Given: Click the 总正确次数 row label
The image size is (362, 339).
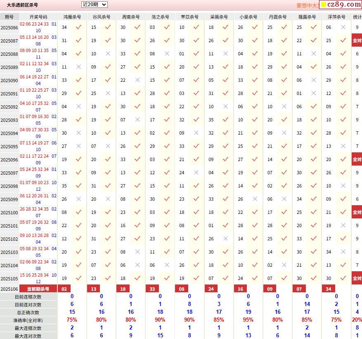Looking at the screenshot, I should pyautogui.click(x=28, y=313).
